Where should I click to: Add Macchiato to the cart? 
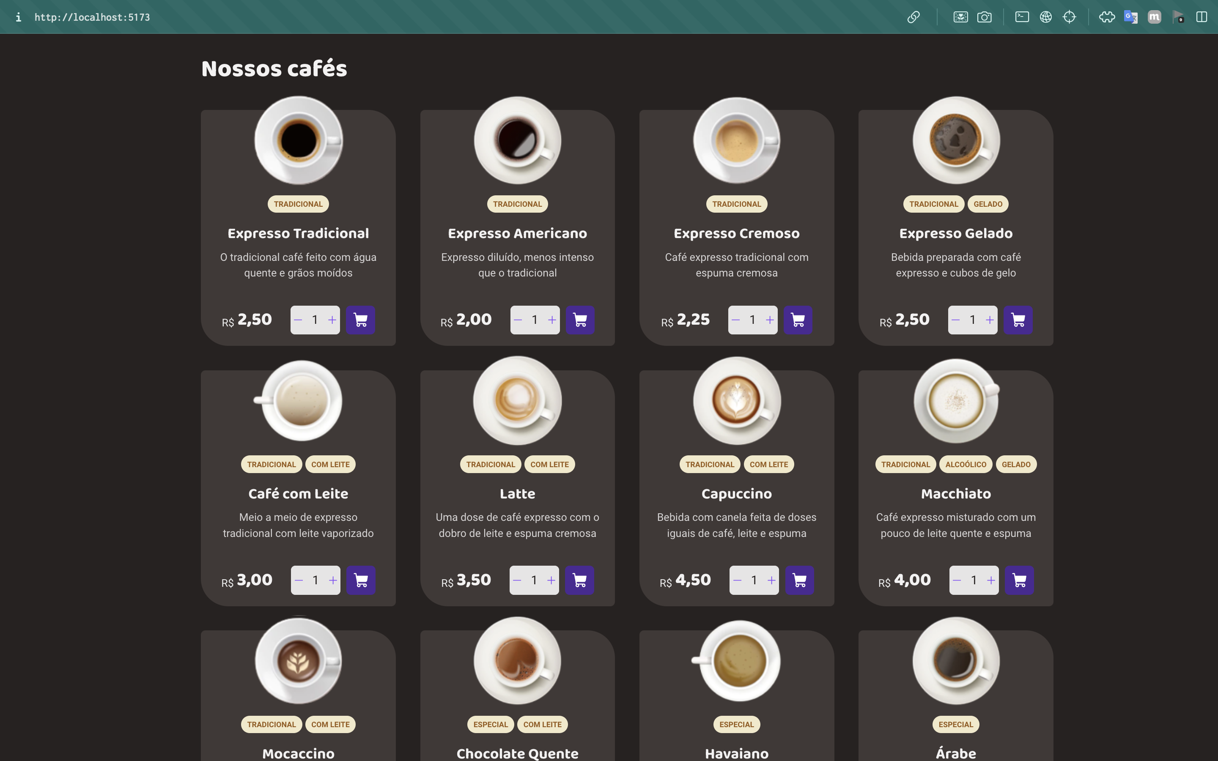(x=1019, y=580)
